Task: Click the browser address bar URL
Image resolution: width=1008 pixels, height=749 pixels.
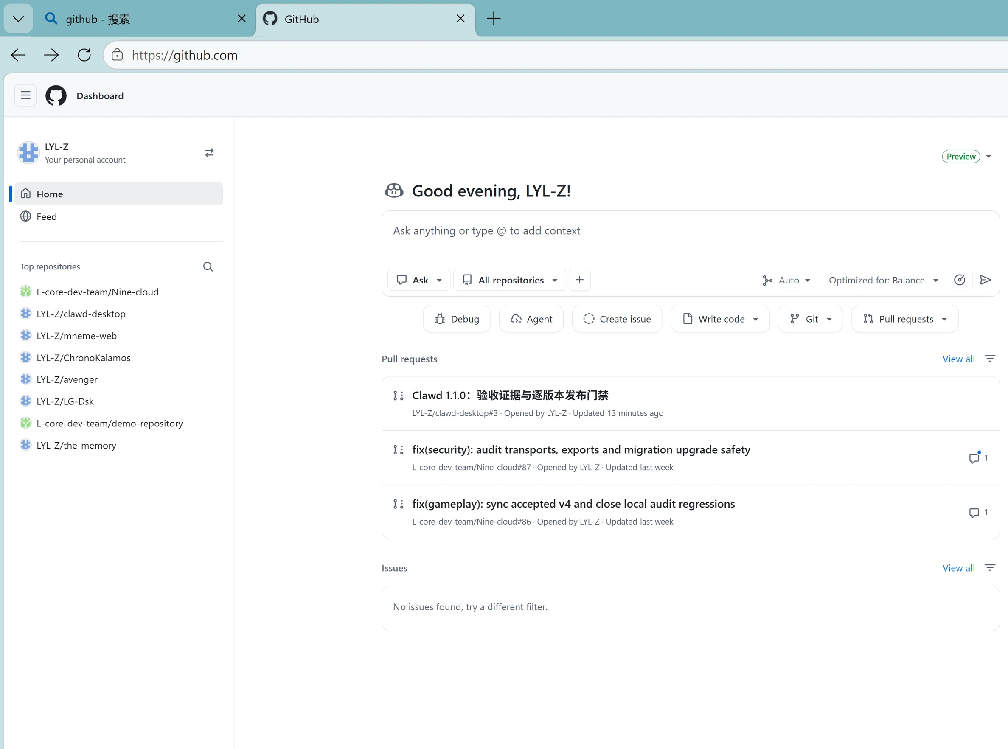Action: pyautogui.click(x=185, y=55)
